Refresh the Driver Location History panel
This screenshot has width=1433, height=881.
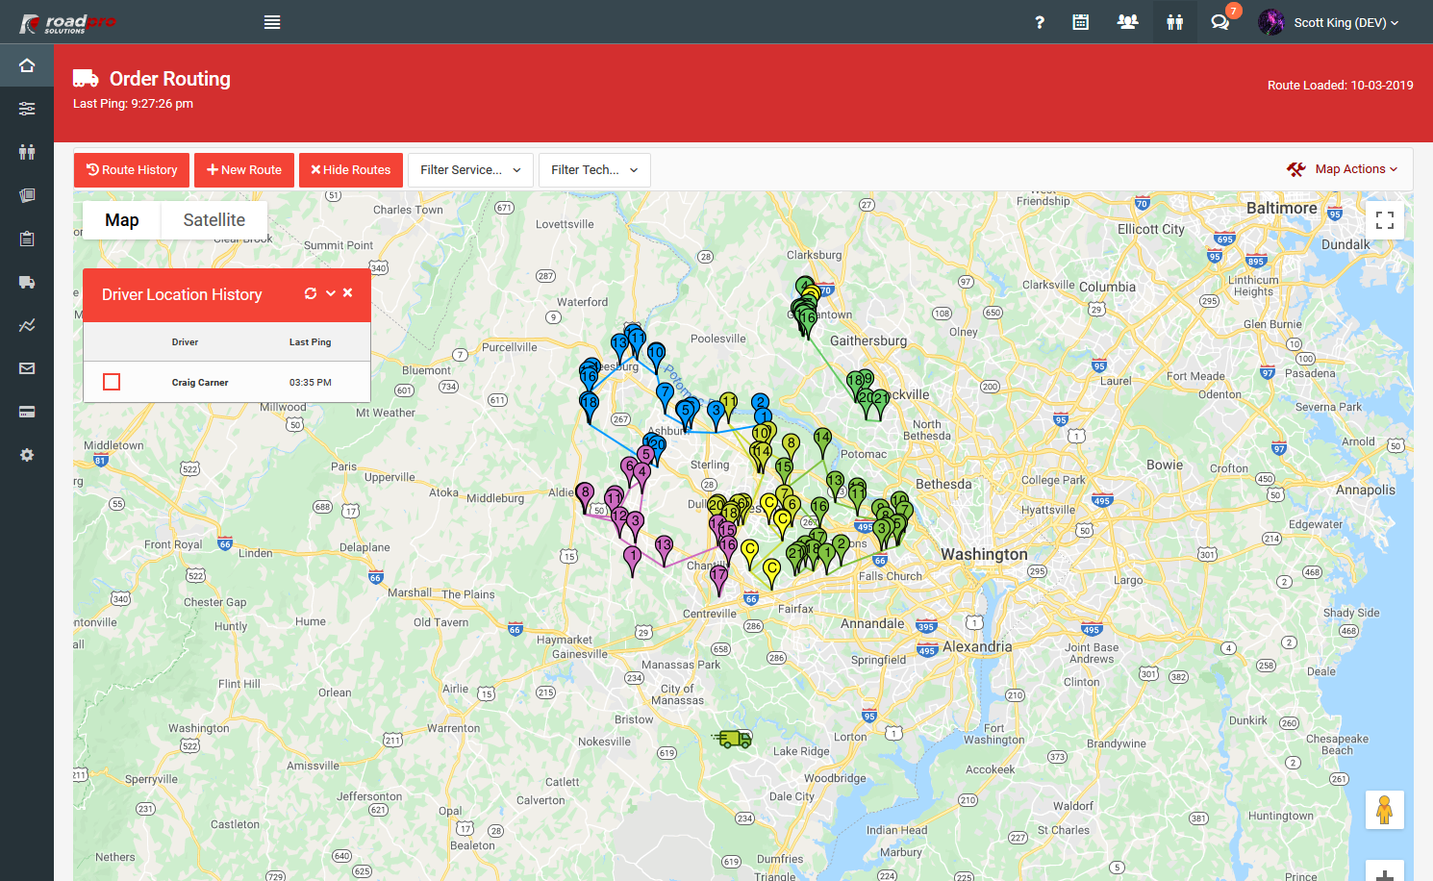[x=311, y=293]
